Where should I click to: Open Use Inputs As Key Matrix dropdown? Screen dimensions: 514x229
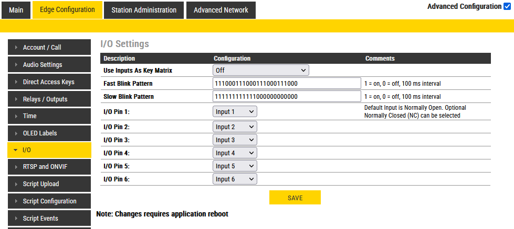click(x=260, y=70)
